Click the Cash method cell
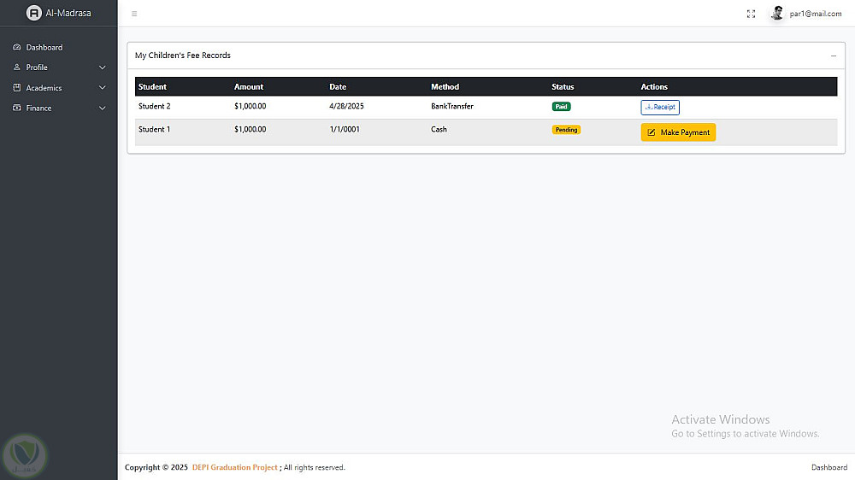Screen dimensions: 855x480 coord(439,129)
